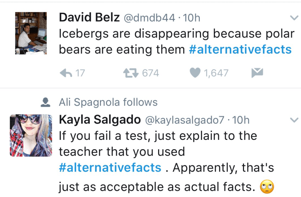Open the @dmdb44 handle
Viewport: 301px width, 197px height.
coord(149,18)
